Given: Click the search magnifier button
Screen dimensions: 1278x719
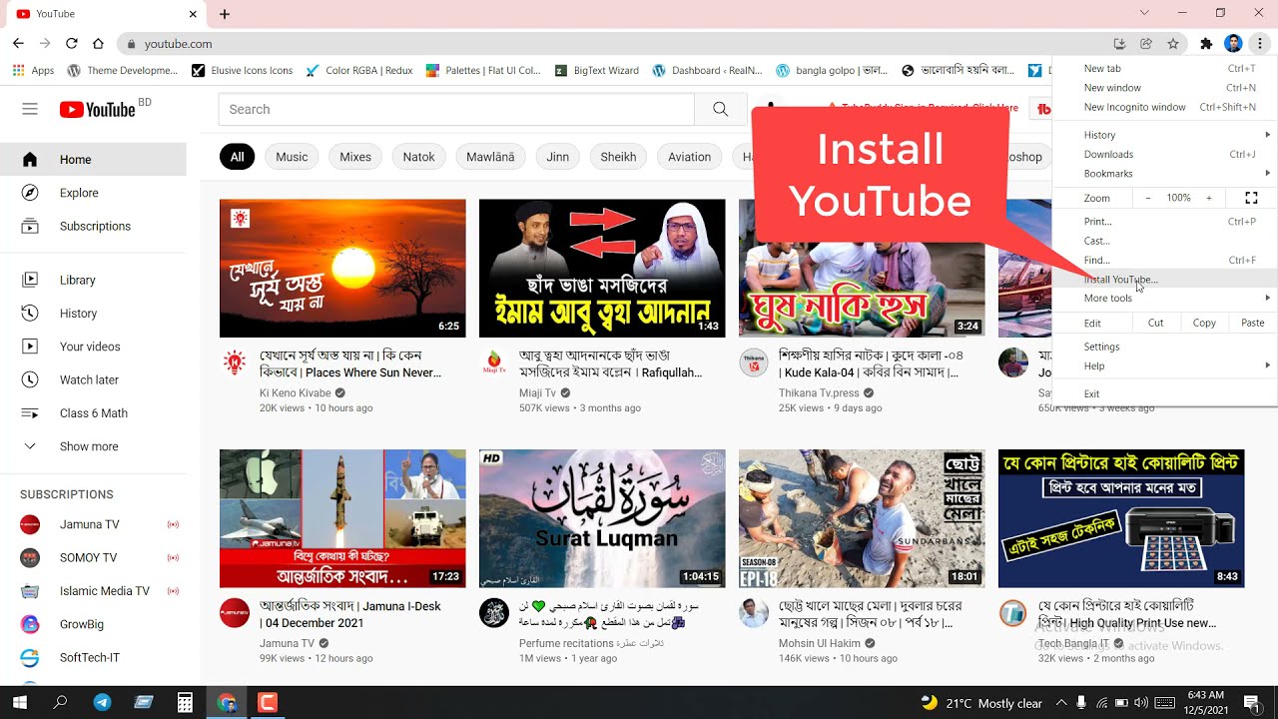Looking at the screenshot, I should [x=720, y=109].
